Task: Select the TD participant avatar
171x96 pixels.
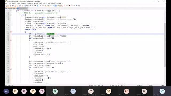Action: pos(42,91)
